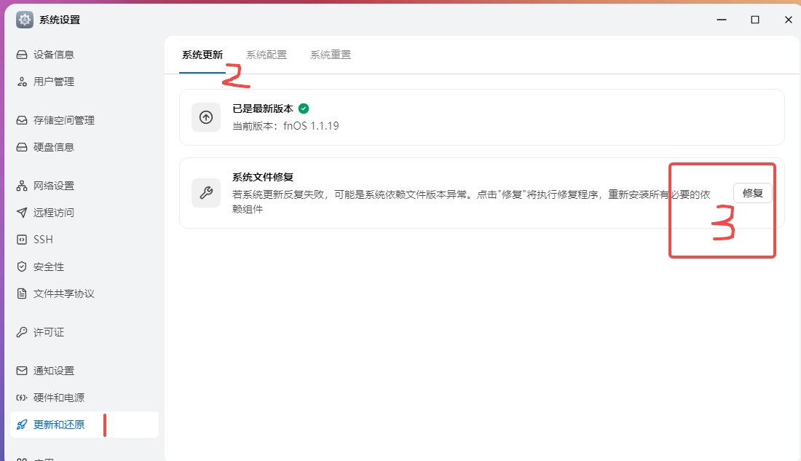Click the hardware and power icon
This screenshot has height=461, width=801.
click(x=22, y=398)
